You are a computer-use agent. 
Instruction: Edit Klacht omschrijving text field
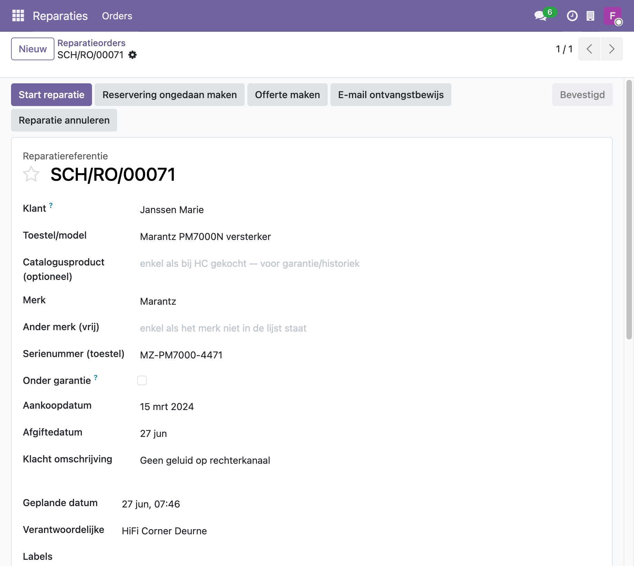[370, 460]
